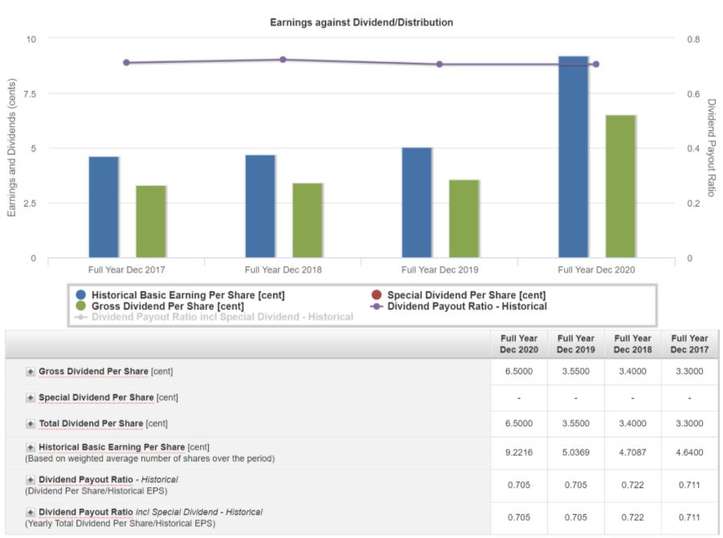Click plus icon beside Gross Dividend Per Share row

pyautogui.click(x=31, y=372)
